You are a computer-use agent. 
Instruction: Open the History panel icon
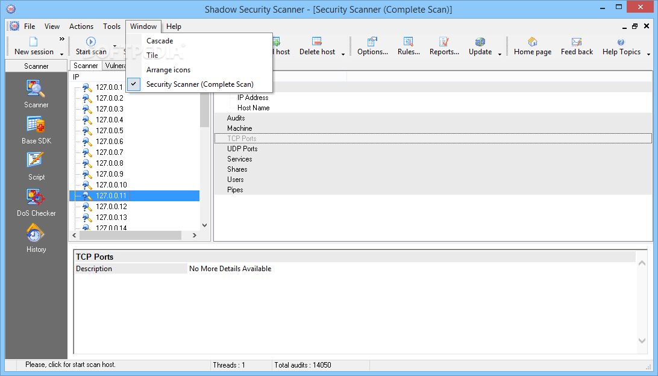(36, 233)
